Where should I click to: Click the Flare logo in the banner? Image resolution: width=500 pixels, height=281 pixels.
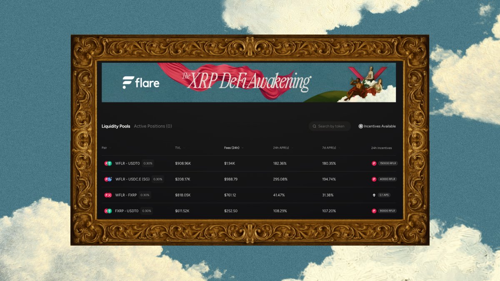click(141, 83)
